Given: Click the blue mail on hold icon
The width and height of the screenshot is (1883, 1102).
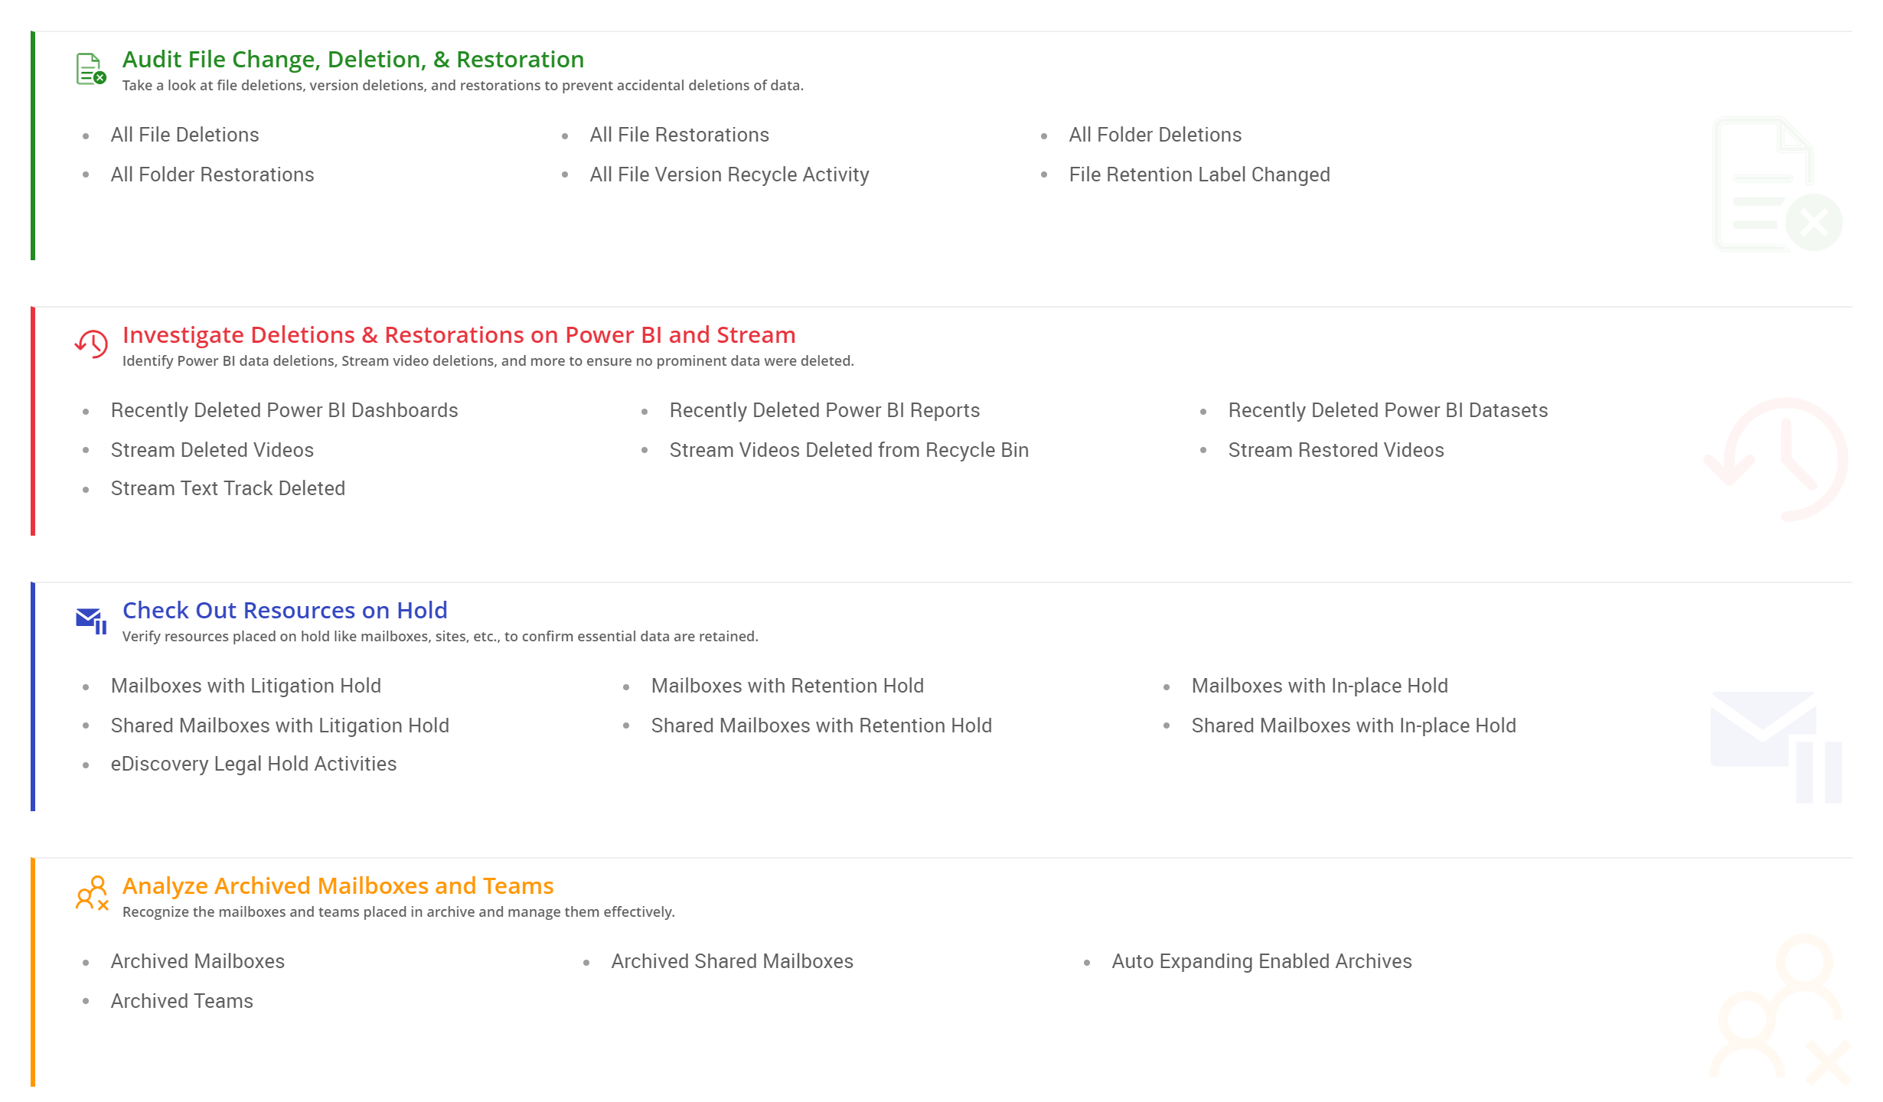Looking at the screenshot, I should [91, 620].
